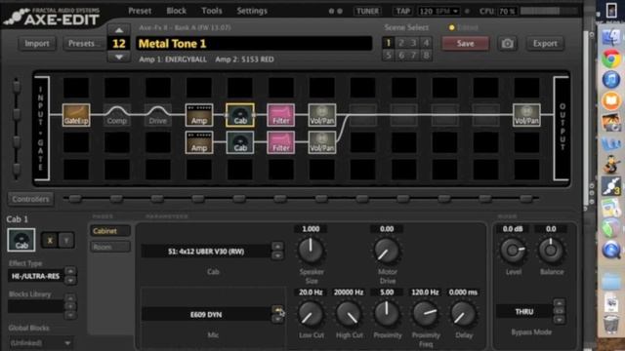625x351 pixels.
Task: Open iTunes from the dock
Action: 611,80
